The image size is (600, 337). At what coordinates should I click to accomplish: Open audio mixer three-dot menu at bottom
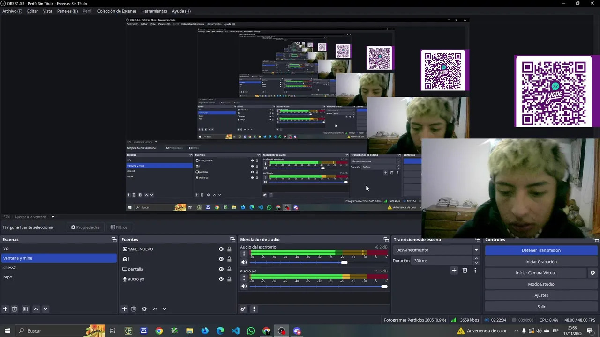point(254,309)
